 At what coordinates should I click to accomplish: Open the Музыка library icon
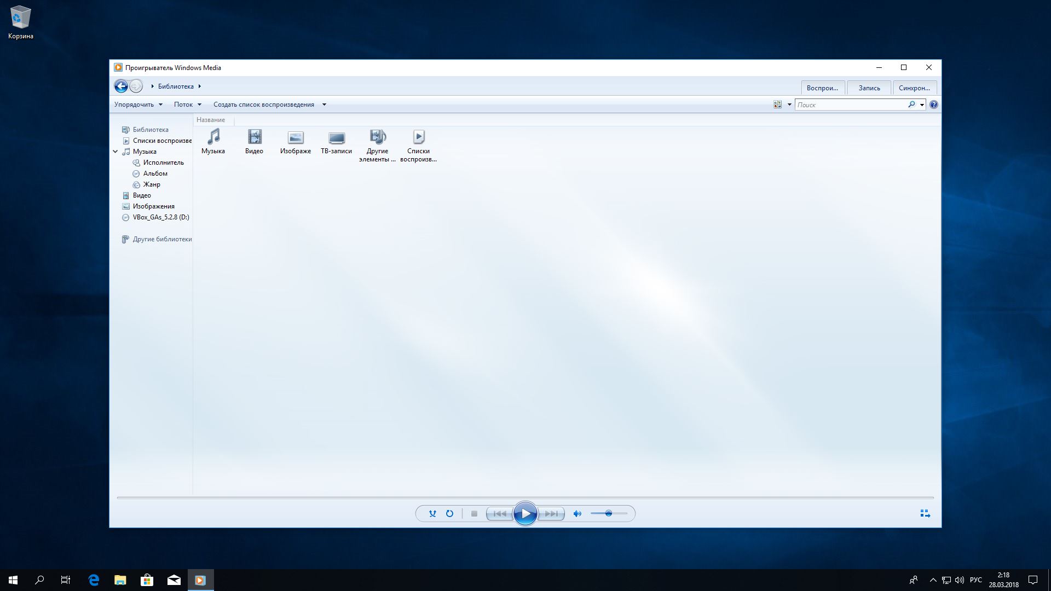213,142
